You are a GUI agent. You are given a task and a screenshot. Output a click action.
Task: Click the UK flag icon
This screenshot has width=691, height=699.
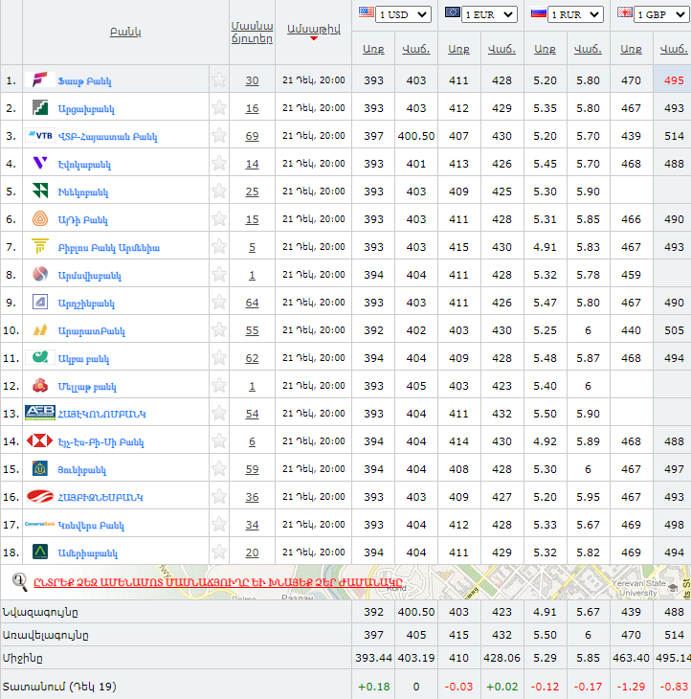tap(624, 12)
